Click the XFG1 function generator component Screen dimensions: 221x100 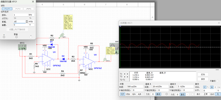point(22,47)
